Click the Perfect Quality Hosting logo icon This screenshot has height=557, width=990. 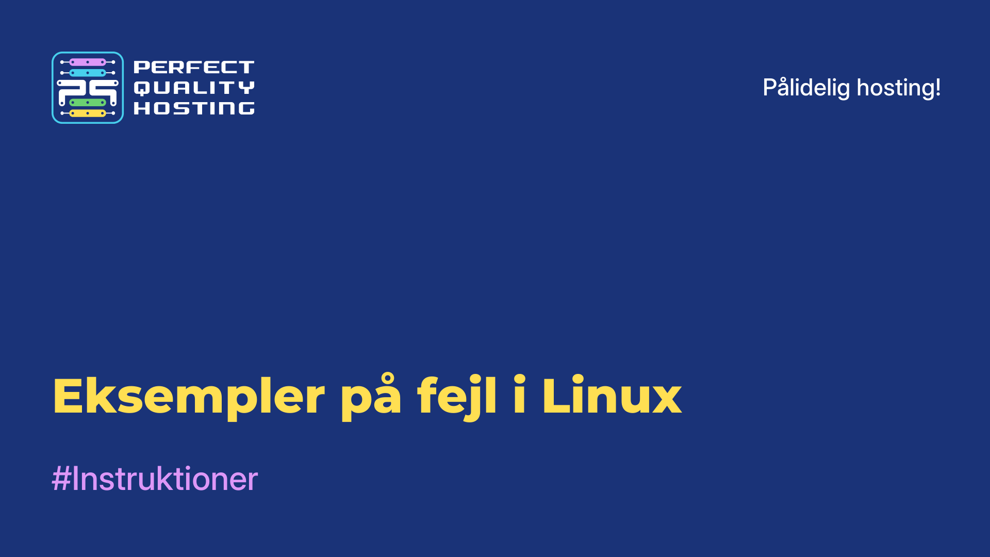click(x=86, y=87)
